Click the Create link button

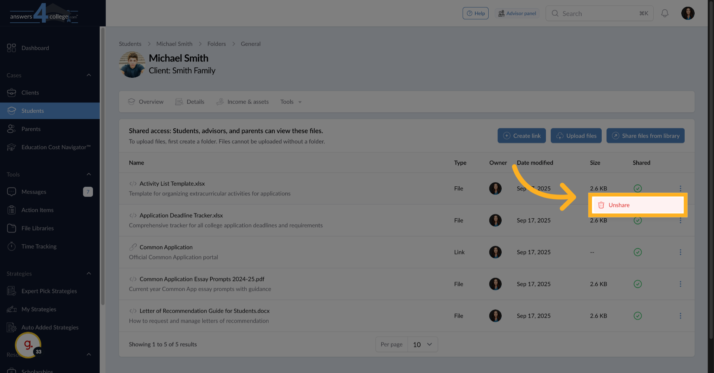(521, 136)
